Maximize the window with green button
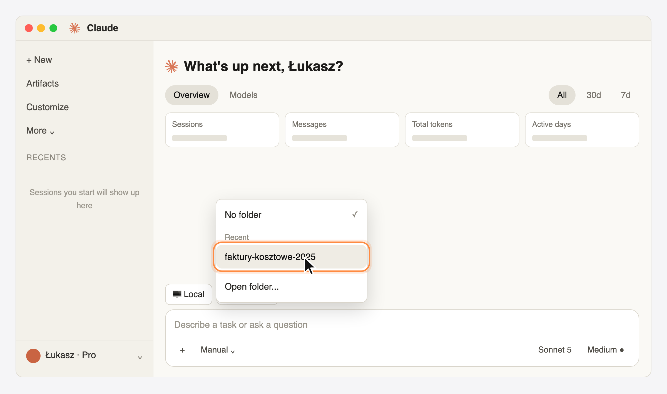Image resolution: width=667 pixels, height=394 pixels. (x=53, y=28)
